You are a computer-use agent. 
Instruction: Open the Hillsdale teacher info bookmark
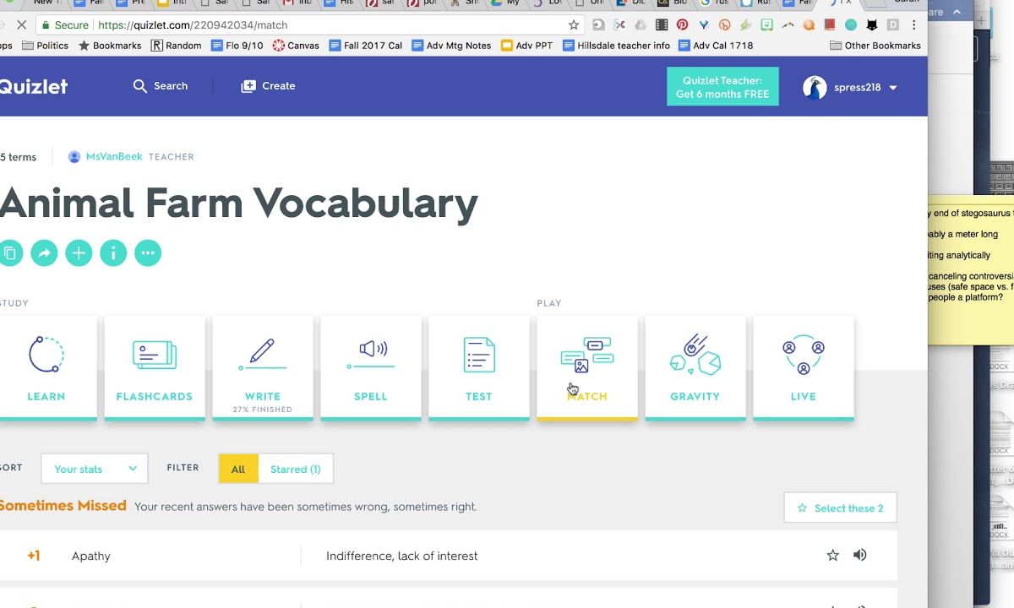point(616,46)
